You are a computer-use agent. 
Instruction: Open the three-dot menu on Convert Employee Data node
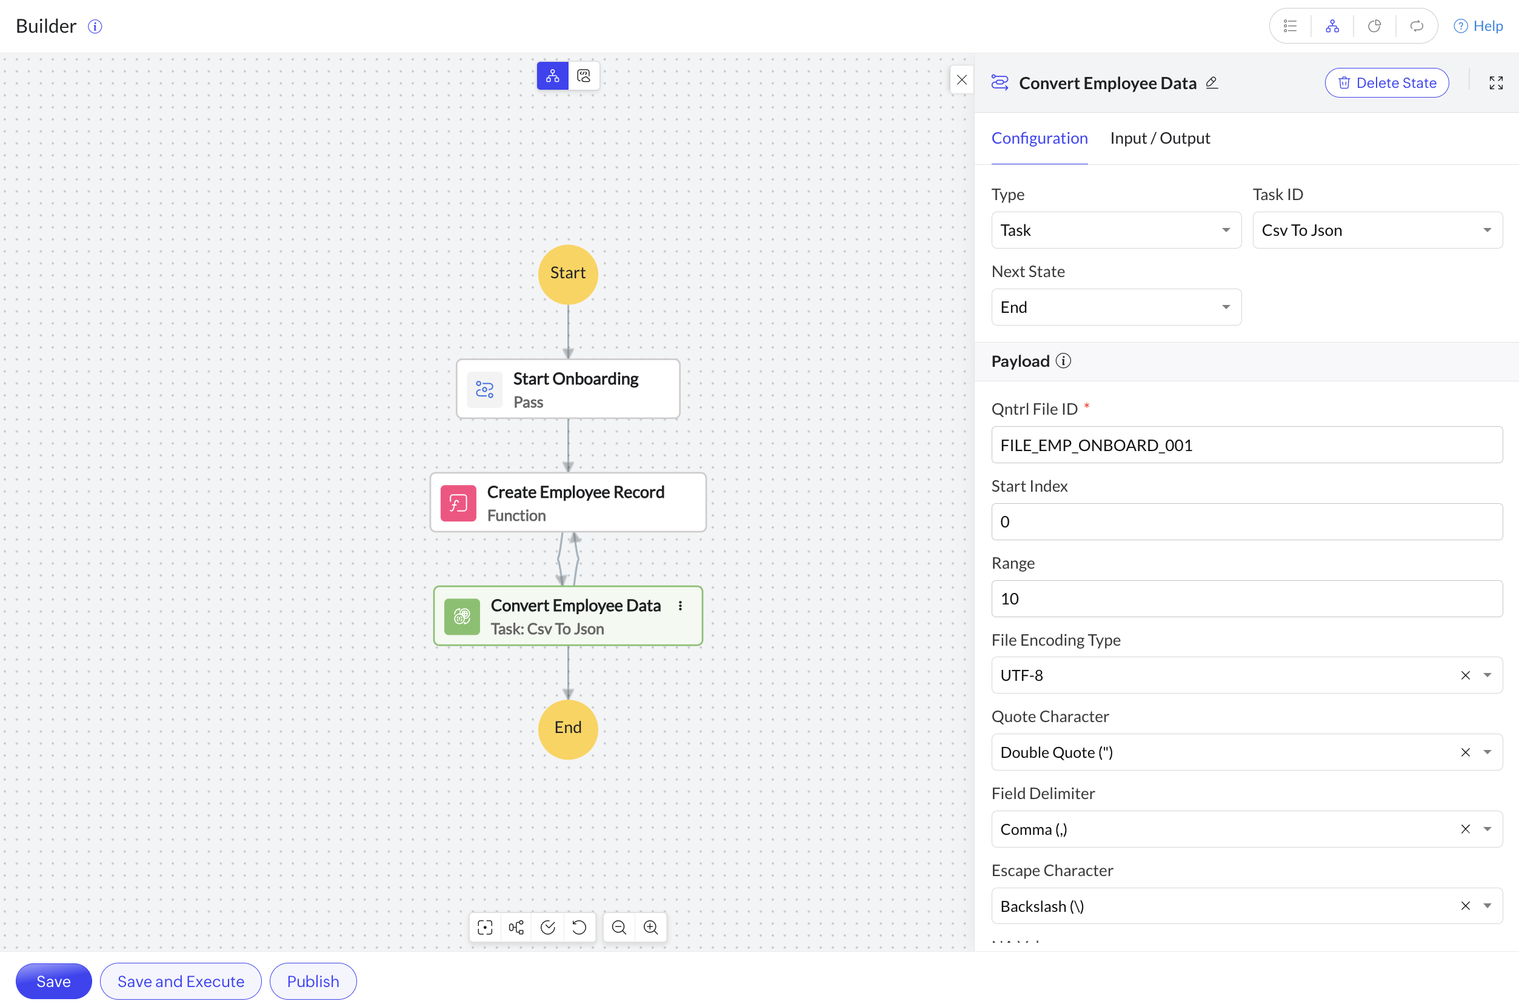click(x=680, y=606)
